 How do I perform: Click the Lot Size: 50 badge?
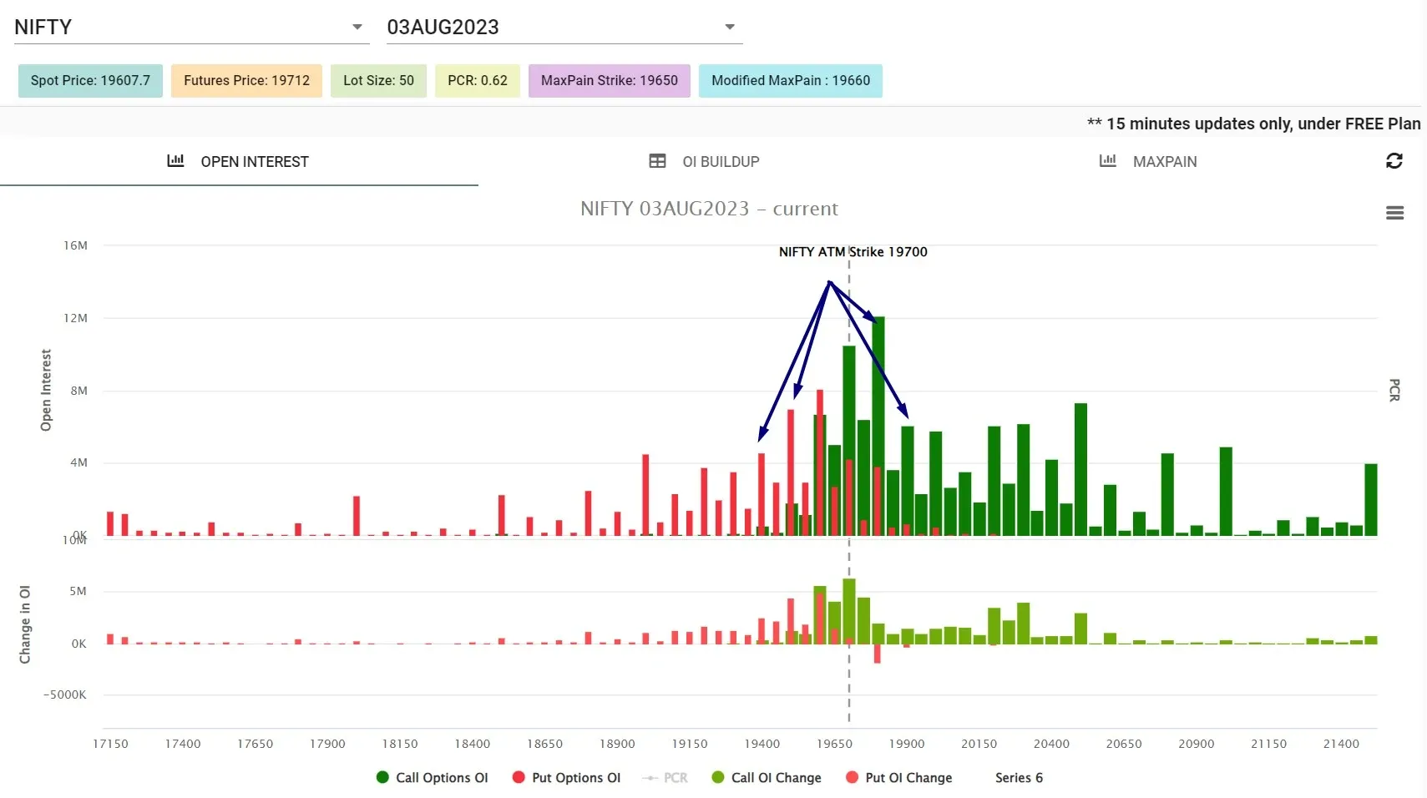point(378,81)
